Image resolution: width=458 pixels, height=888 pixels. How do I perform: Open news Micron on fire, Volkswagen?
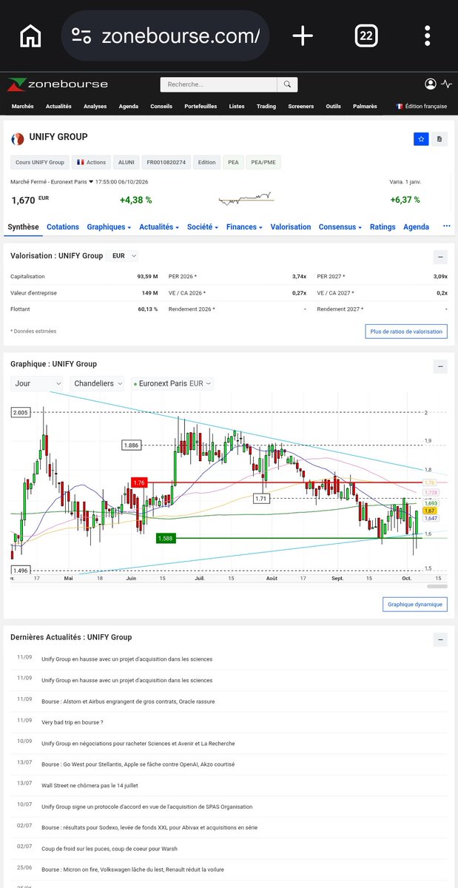pos(132,869)
